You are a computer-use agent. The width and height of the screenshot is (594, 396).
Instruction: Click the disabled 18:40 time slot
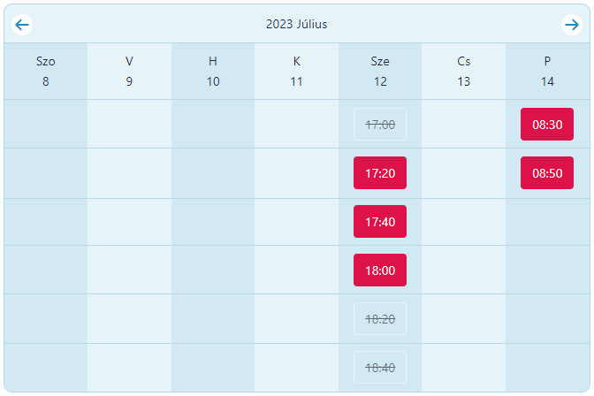coord(380,367)
